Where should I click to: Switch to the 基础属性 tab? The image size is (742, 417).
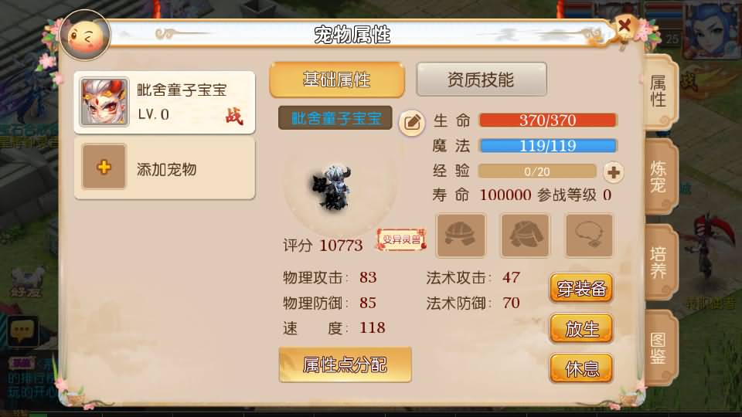337,80
